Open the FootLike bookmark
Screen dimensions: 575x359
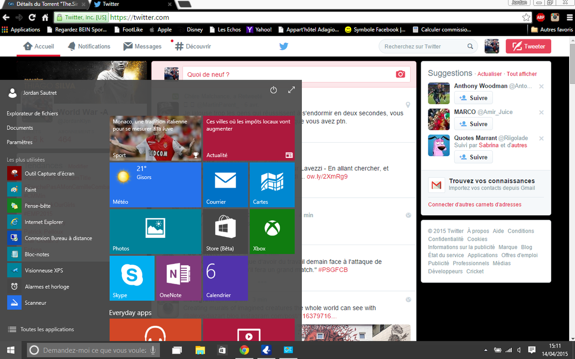[x=128, y=29]
